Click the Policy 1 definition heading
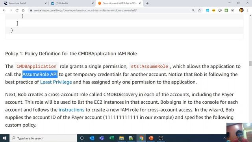Screen dimensions: 252x142 (71, 54)
